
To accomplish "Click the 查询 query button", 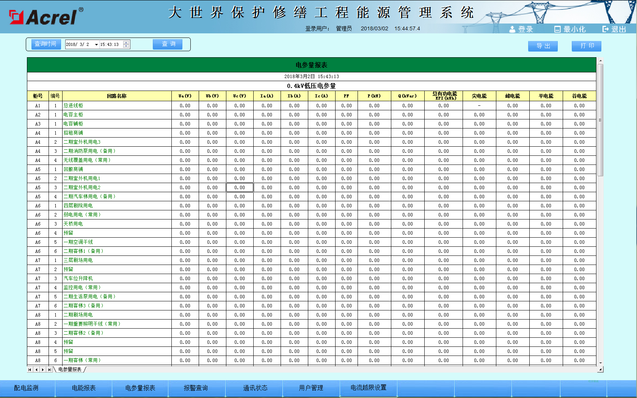I will pyautogui.click(x=168, y=44).
